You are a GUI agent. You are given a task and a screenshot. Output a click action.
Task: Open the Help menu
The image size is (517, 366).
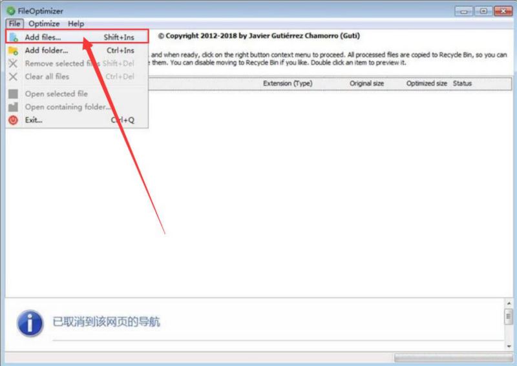click(x=76, y=24)
